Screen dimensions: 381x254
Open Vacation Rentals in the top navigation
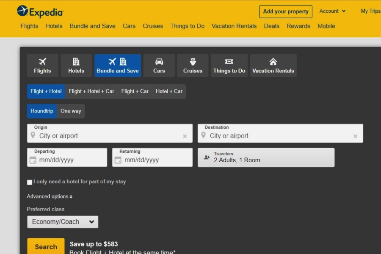[234, 26]
